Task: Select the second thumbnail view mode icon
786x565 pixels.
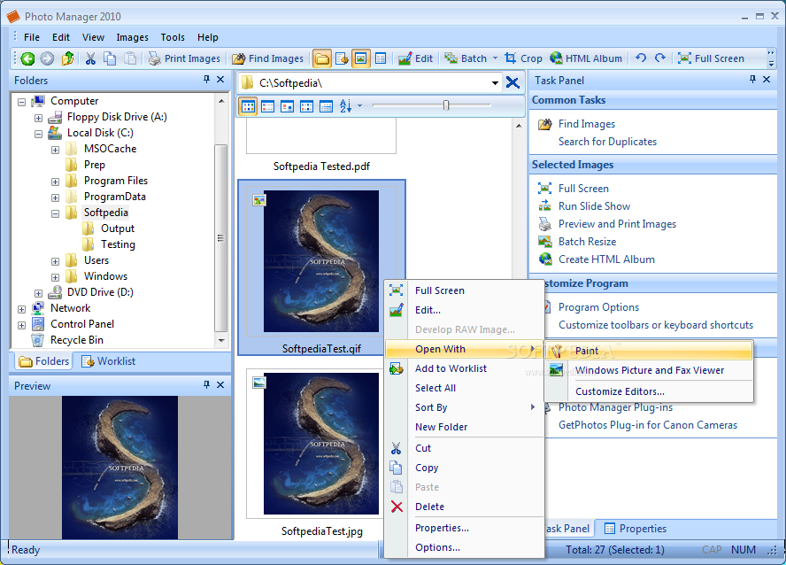Action: 267,106
